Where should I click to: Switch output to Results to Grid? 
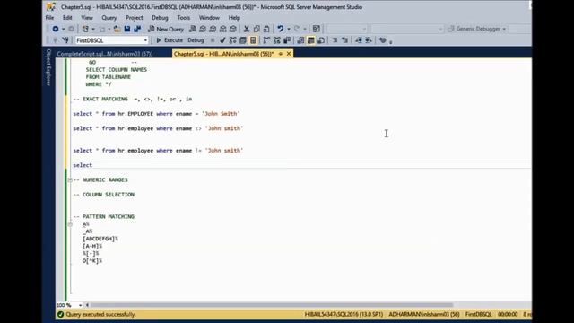coord(311,40)
